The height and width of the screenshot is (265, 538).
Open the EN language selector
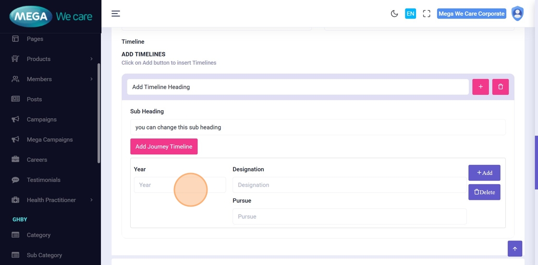coord(410,14)
